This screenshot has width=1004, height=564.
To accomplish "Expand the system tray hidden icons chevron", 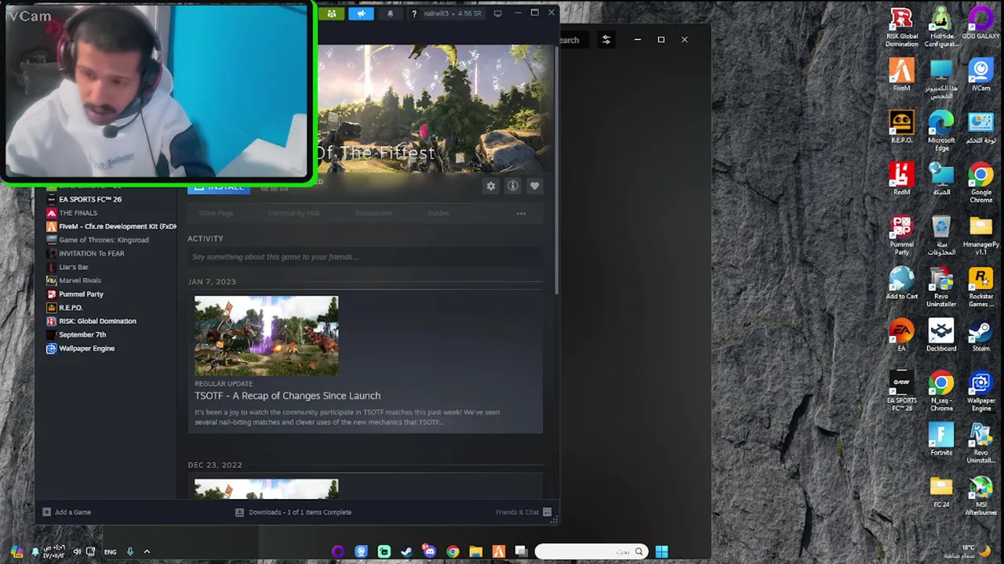I will coord(147,551).
